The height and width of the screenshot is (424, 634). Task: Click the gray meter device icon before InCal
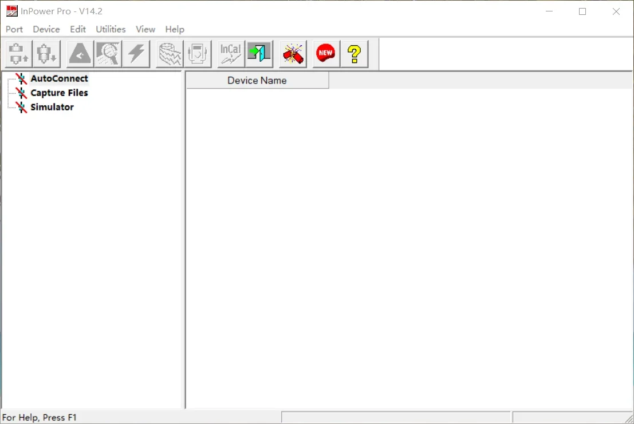(x=198, y=54)
